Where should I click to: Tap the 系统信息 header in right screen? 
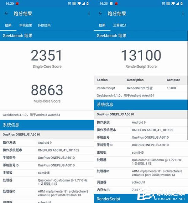click(141, 105)
